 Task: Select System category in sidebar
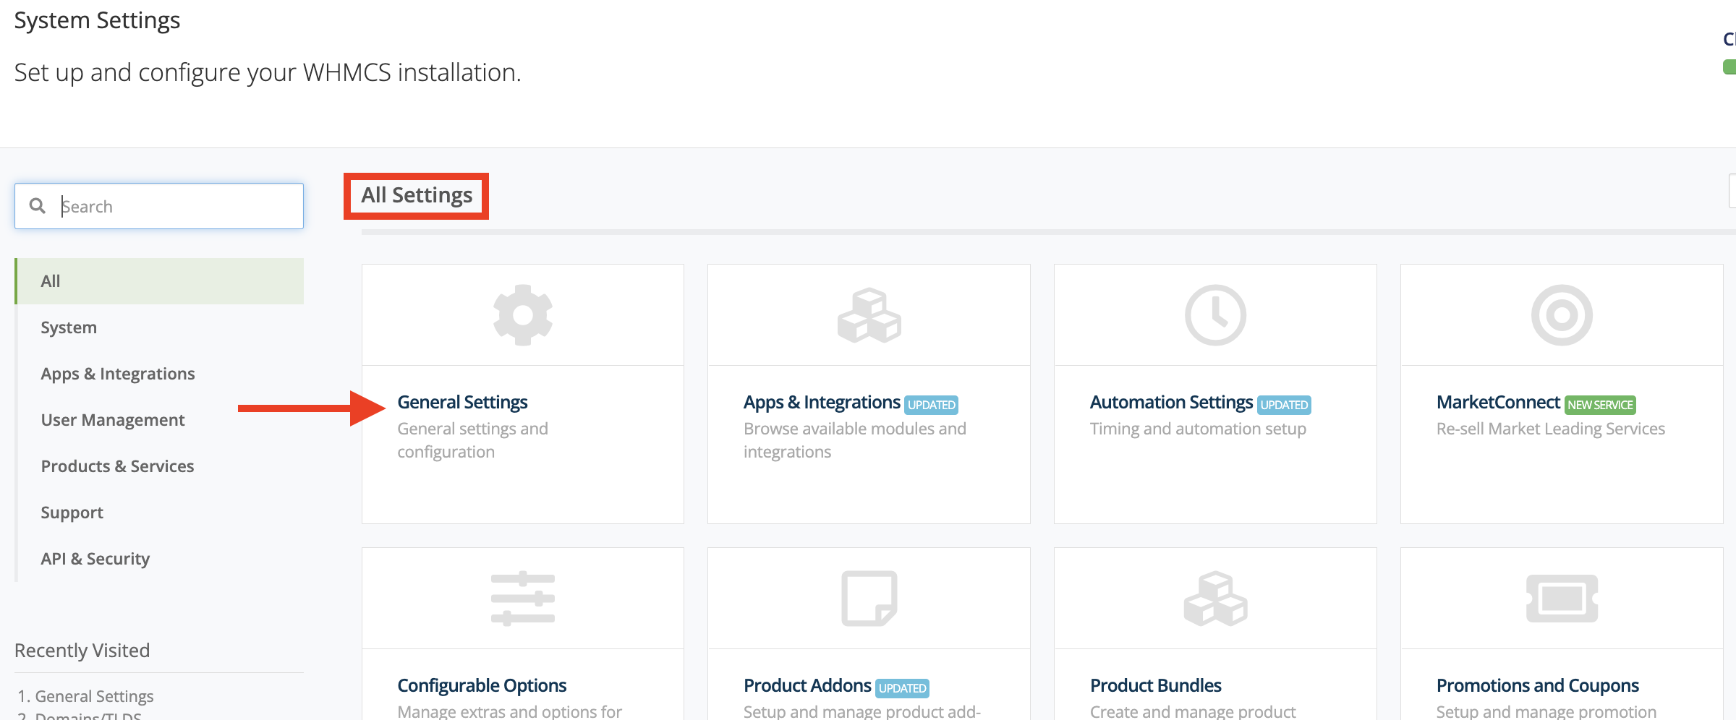pos(69,327)
